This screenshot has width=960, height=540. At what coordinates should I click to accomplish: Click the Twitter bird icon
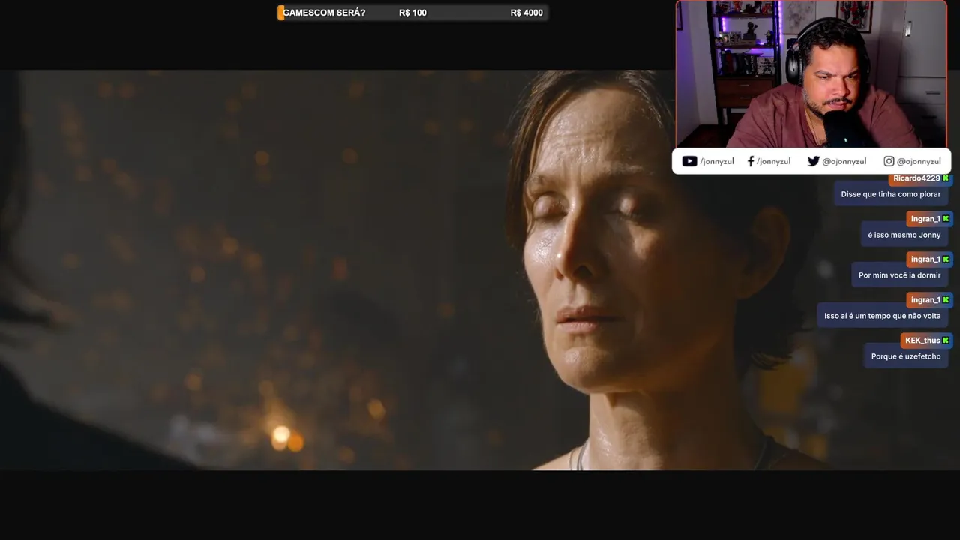813,161
